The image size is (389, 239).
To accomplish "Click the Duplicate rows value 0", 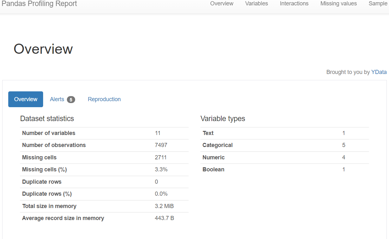I will click(x=156, y=182).
